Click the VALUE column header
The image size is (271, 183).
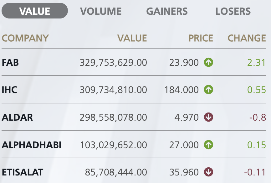(132, 38)
